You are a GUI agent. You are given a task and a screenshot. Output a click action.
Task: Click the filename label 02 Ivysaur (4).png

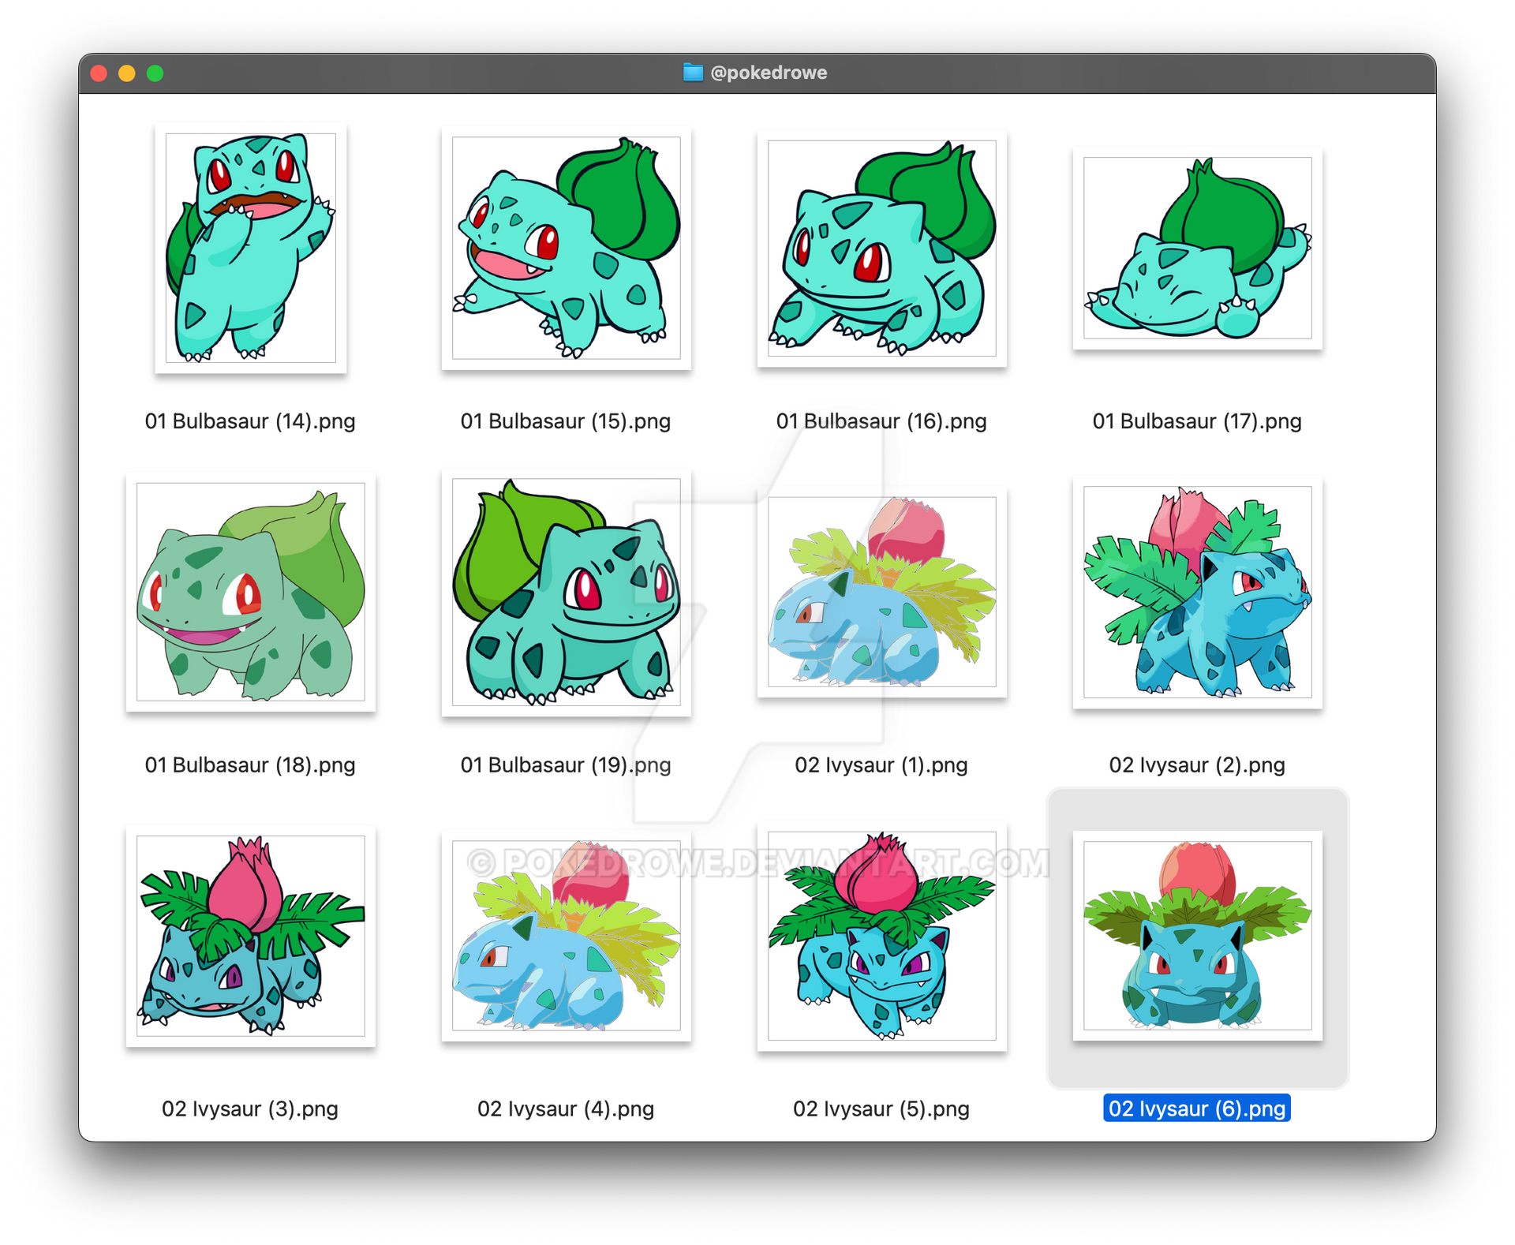click(x=566, y=1109)
